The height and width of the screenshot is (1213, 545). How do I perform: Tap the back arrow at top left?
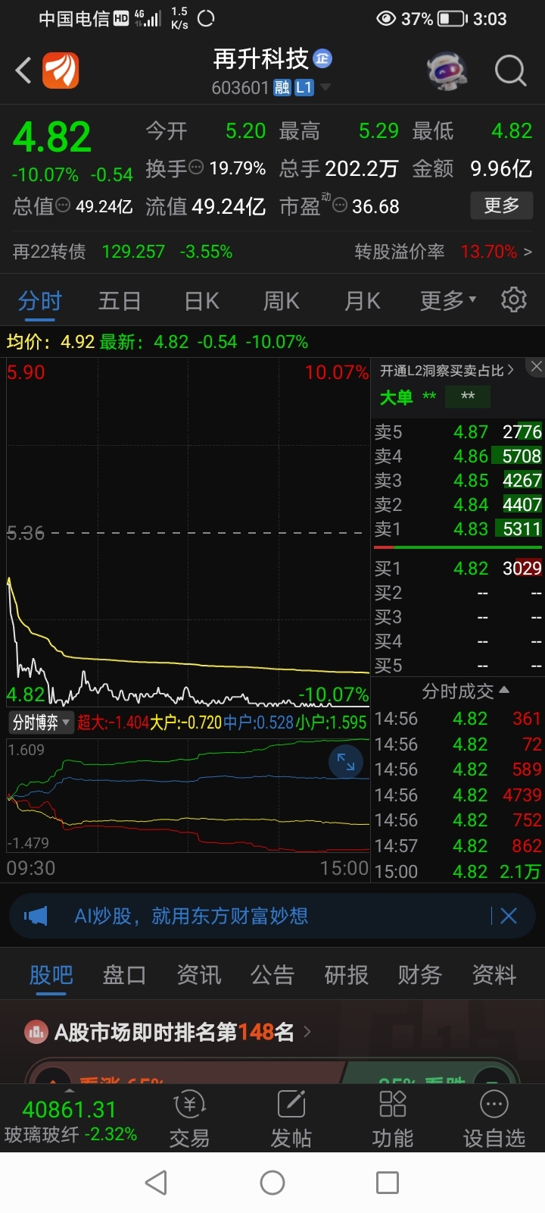23,71
